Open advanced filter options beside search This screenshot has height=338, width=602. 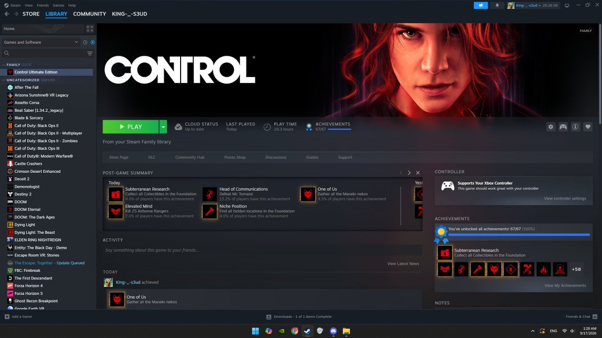point(90,53)
